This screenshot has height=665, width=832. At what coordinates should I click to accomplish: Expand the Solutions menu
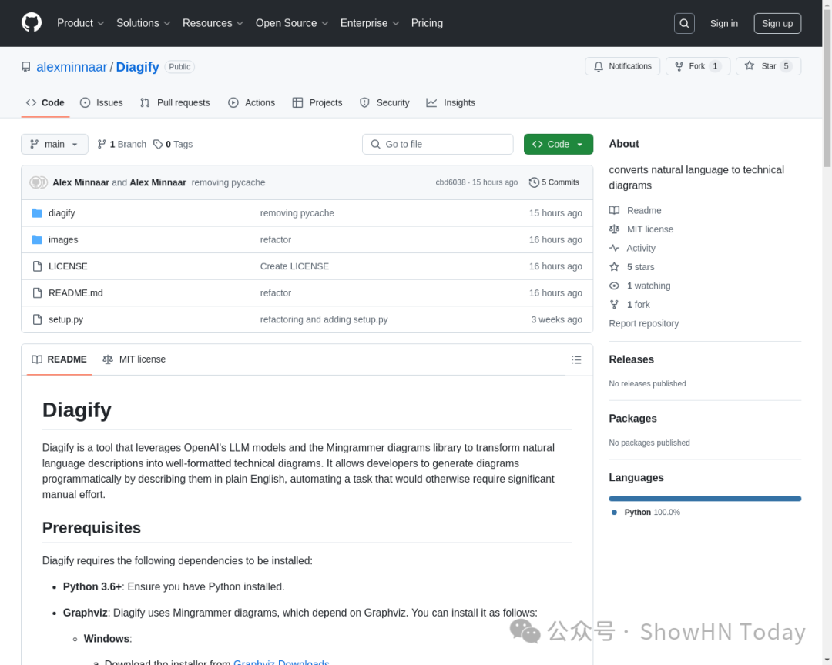click(x=143, y=23)
